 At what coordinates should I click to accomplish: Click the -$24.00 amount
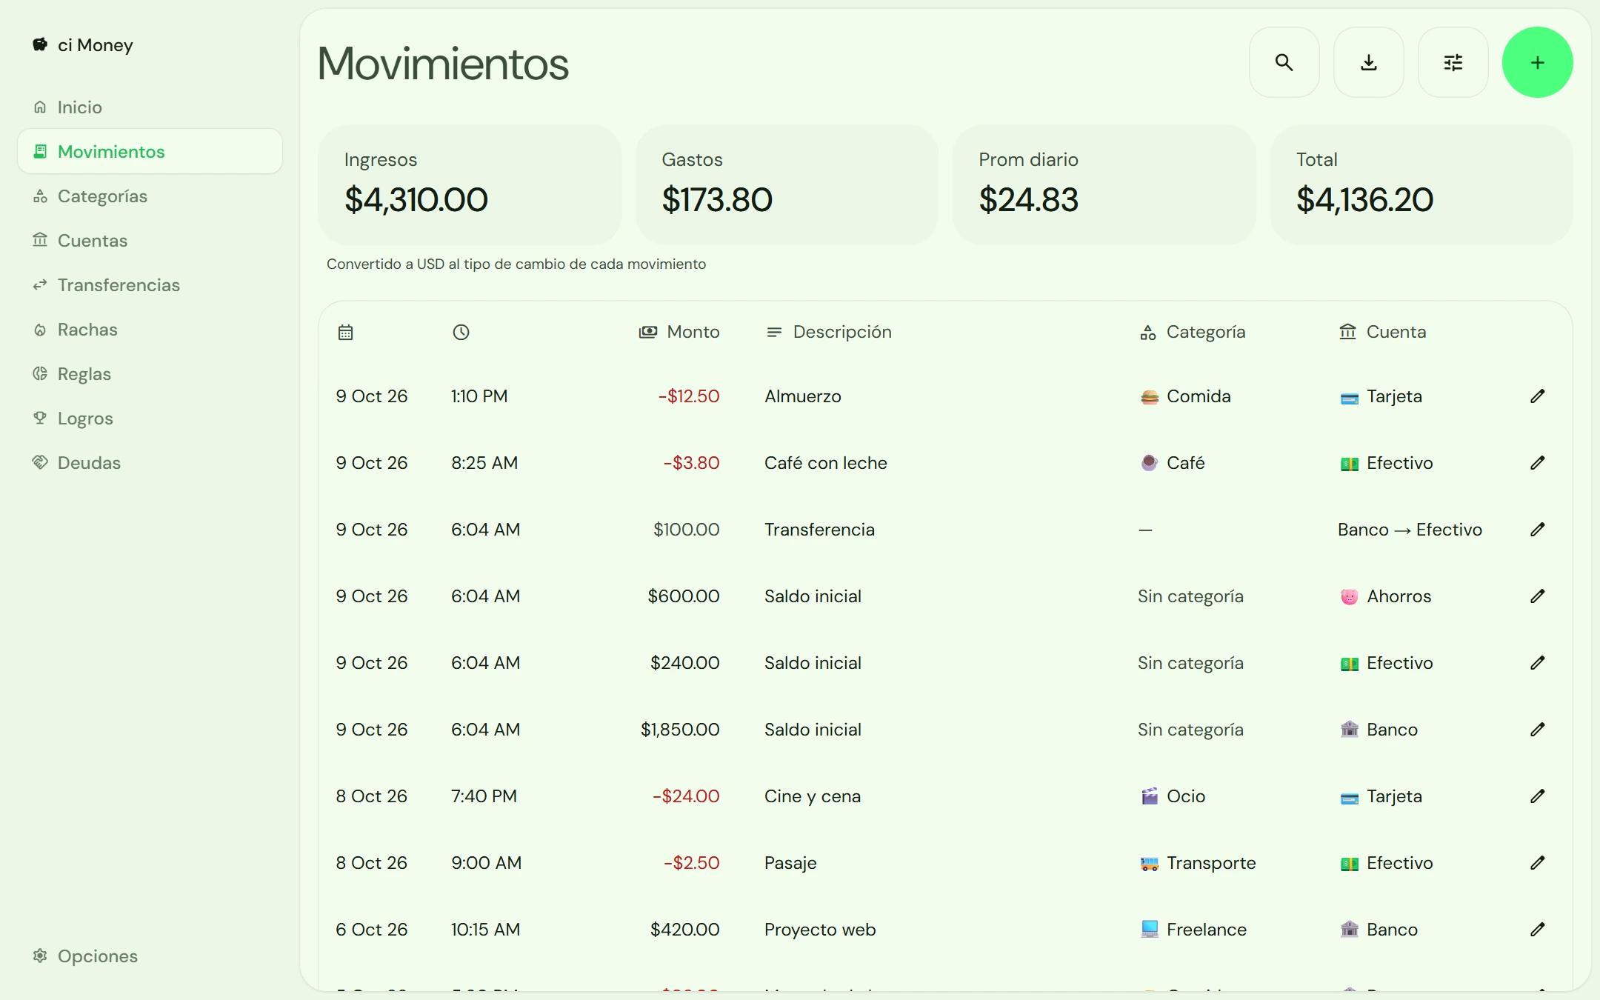[x=686, y=796]
